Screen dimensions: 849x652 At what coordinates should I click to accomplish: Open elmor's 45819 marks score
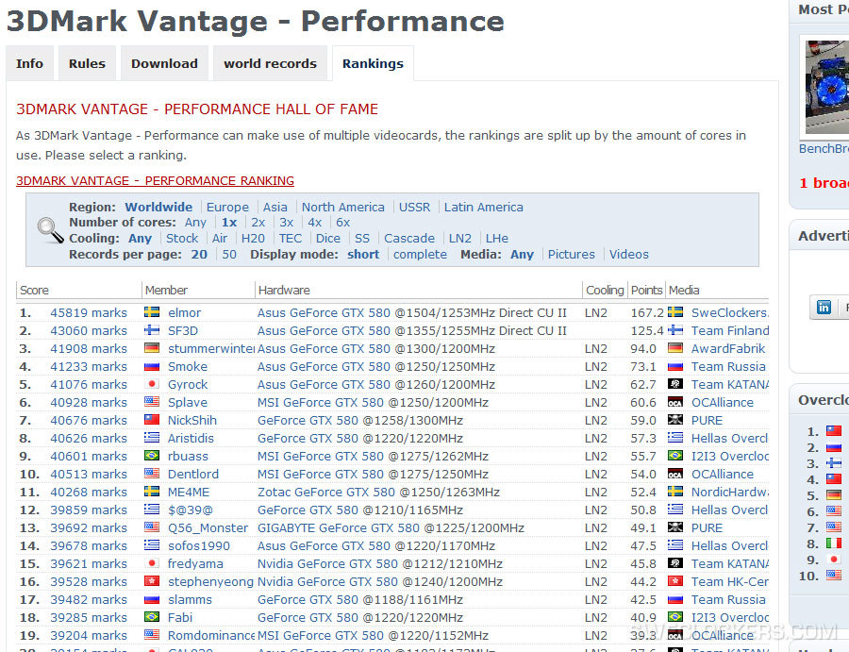89,312
